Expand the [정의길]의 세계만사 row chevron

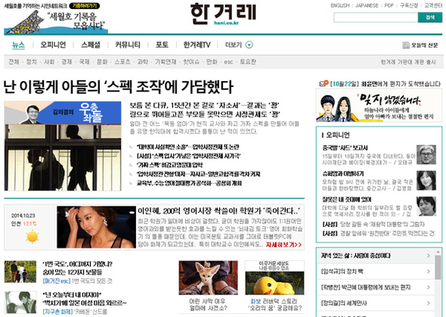tap(428, 303)
